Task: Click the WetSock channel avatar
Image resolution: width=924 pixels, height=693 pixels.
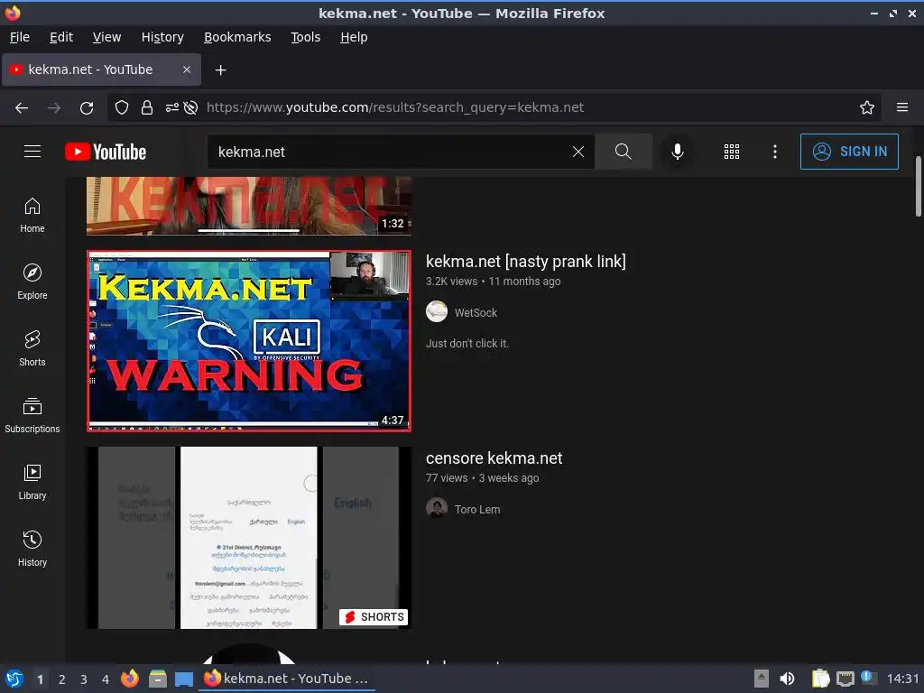Action: coord(437,311)
